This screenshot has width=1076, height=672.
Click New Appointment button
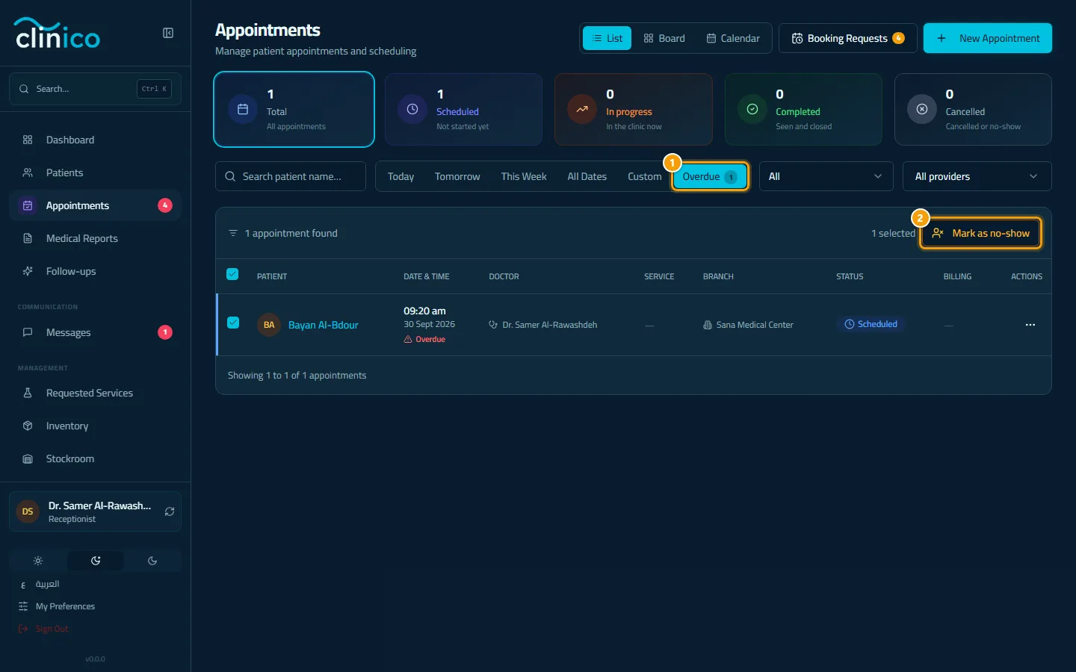click(x=988, y=38)
